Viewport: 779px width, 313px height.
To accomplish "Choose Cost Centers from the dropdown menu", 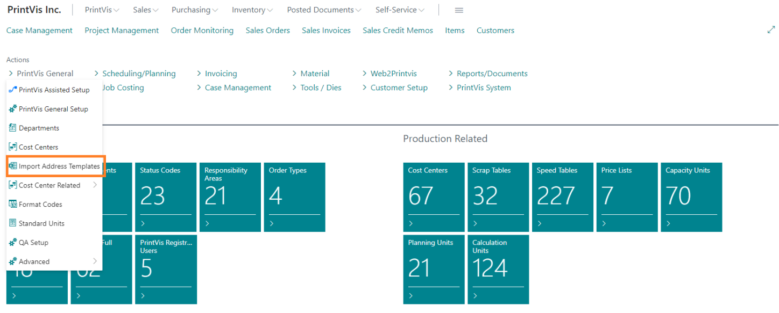I will pyautogui.click(x=54, y=147).
